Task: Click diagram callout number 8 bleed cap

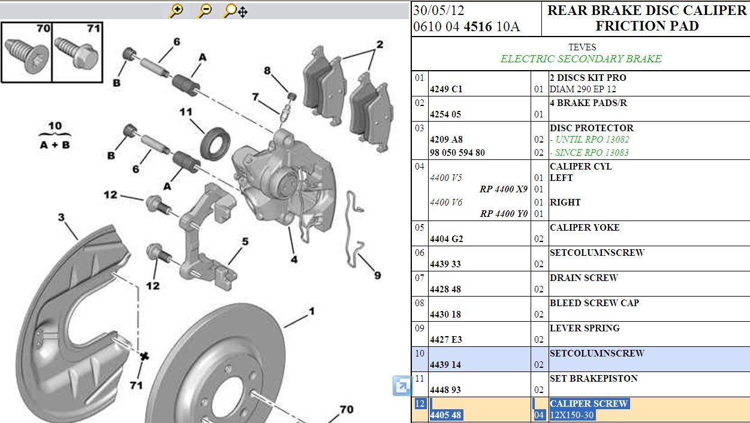Action: [267, 71]
